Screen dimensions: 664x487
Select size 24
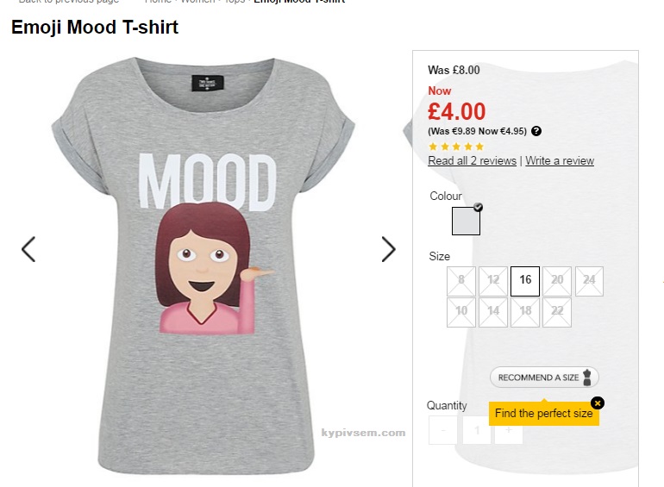coord(589,281)
